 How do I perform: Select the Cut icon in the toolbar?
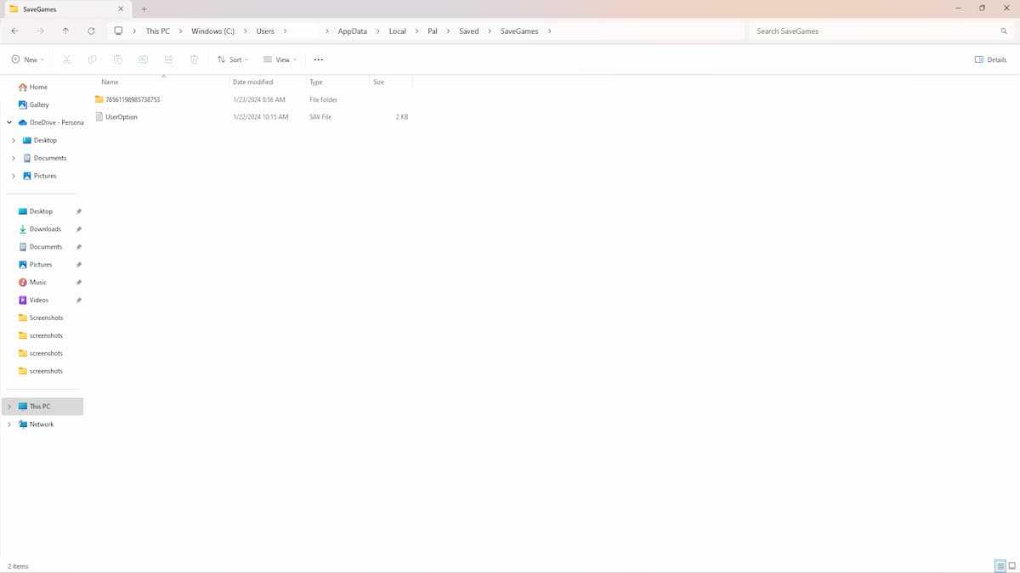66,59
